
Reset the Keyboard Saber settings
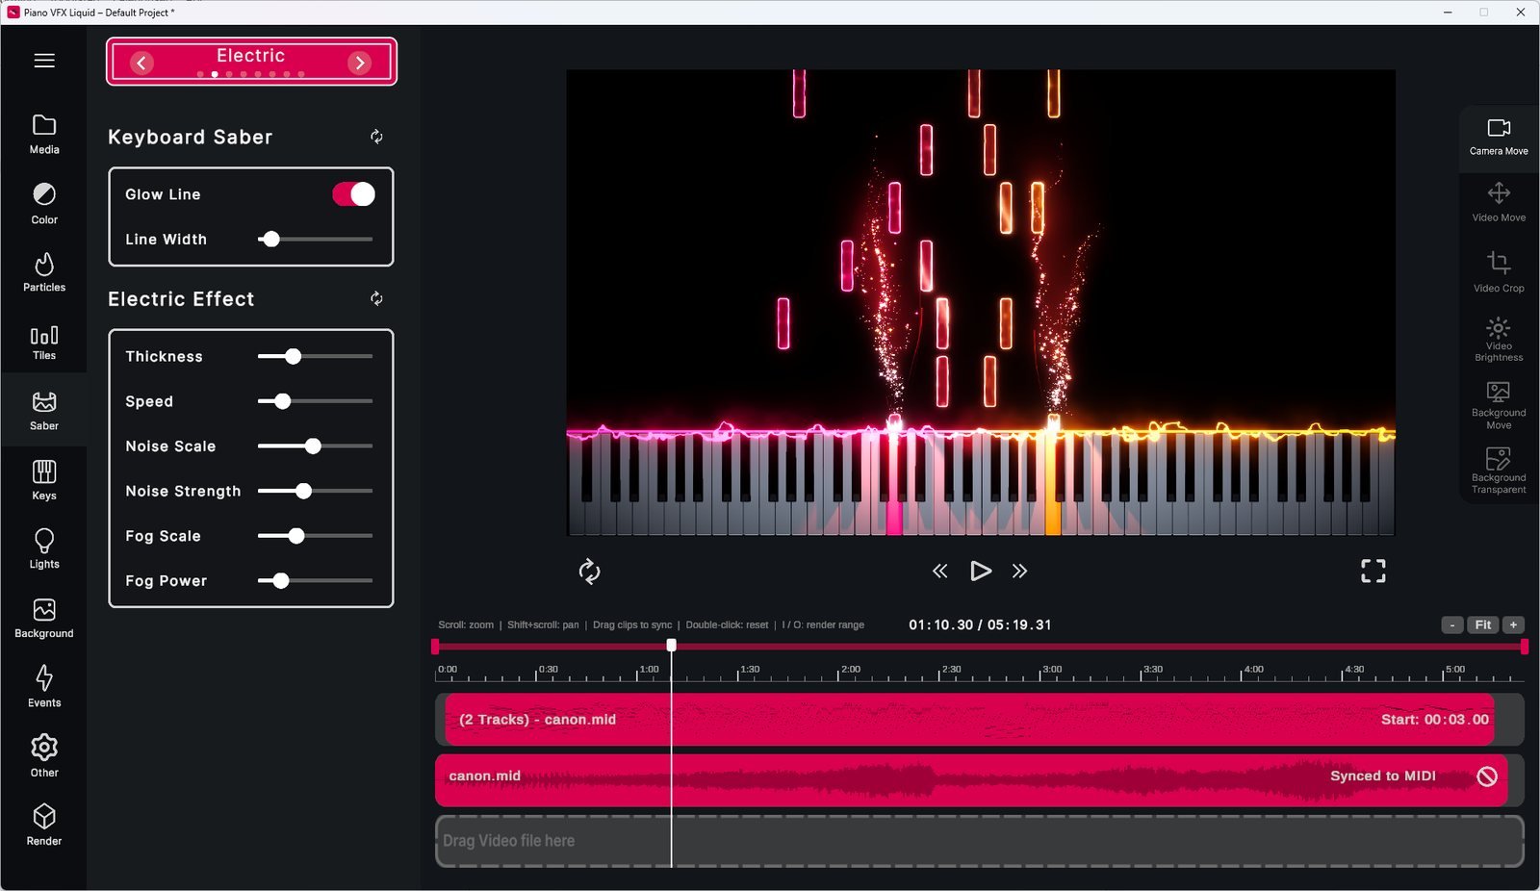376,137
